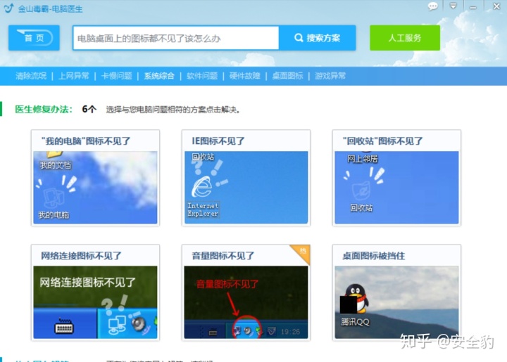The height and width of the screenshot is (362, 507).
Task: Click the 我的电脑 solution thumbnail
Action: tap(95, 188)
